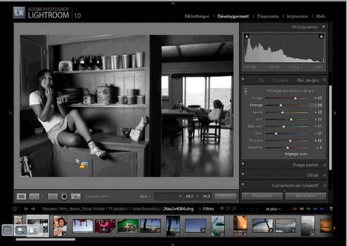Click the Précédent button
The height and width of the screenshot is (246, 347).
pyautogui.click(x=262, y=196)
